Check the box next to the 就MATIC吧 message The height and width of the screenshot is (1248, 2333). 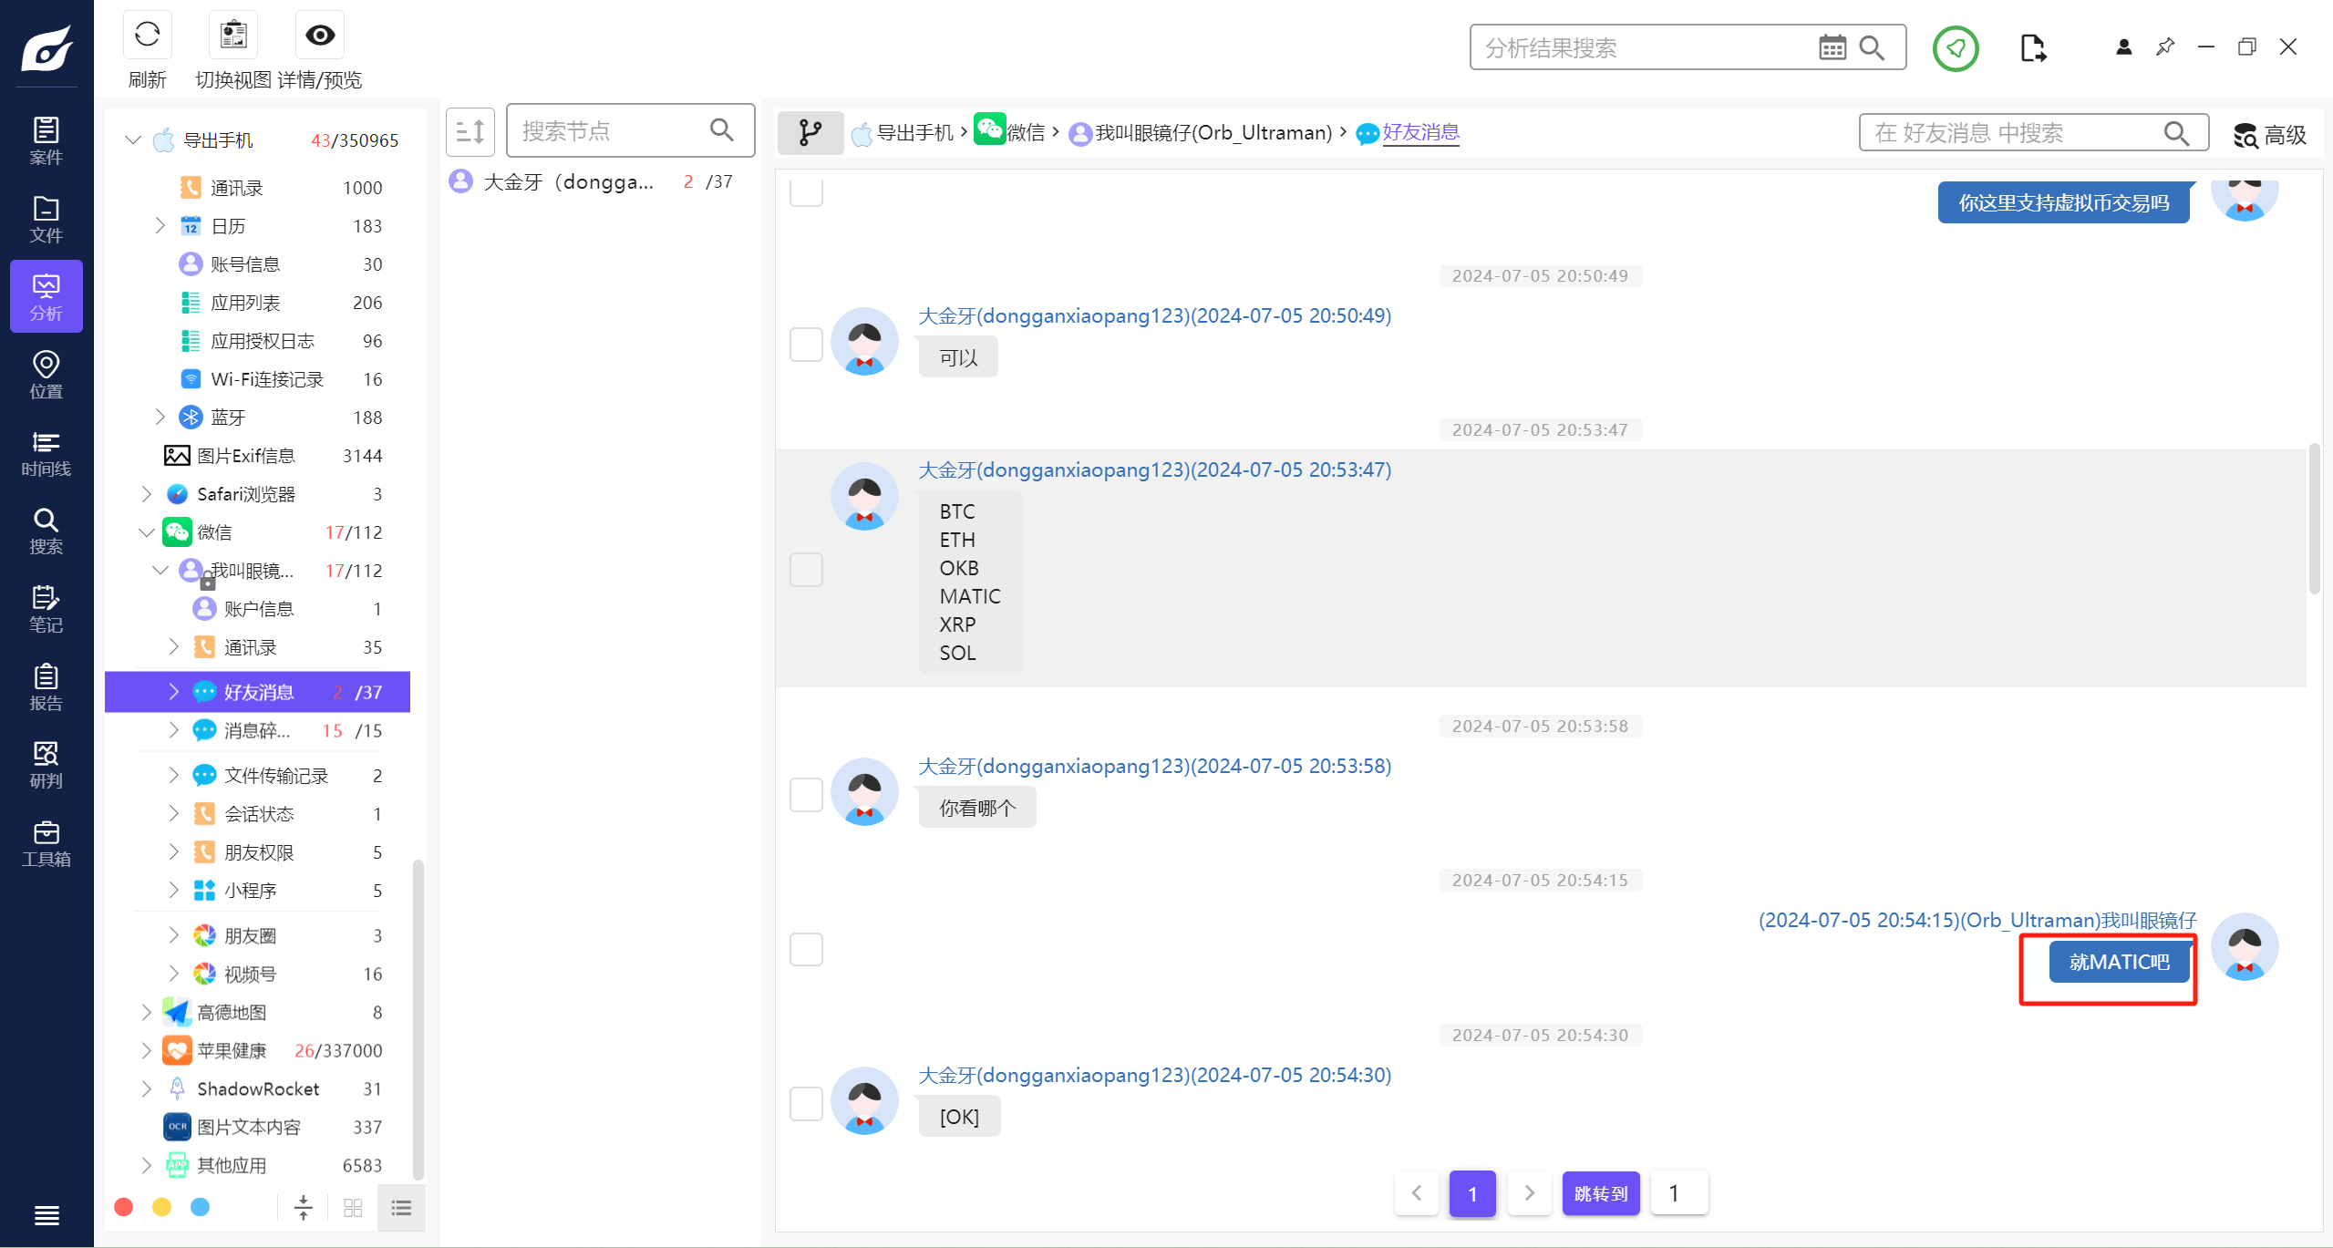pos(806,949)
